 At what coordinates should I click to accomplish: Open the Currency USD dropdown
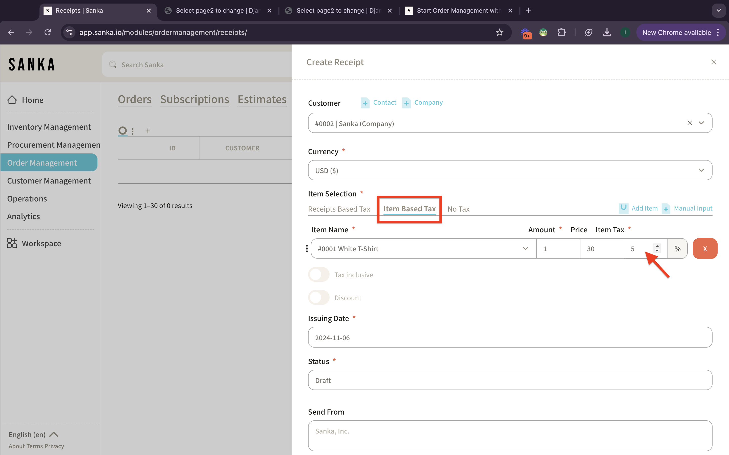click(x=510, y=170)
